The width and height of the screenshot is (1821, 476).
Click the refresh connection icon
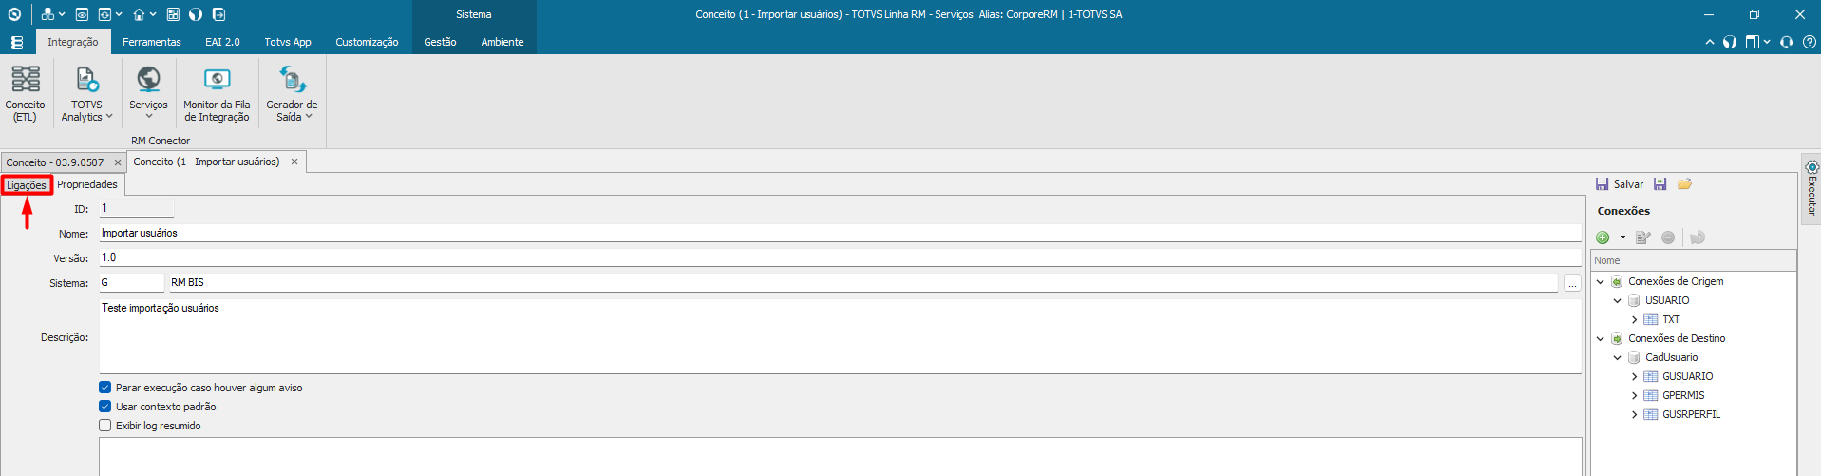(1698, 238)
